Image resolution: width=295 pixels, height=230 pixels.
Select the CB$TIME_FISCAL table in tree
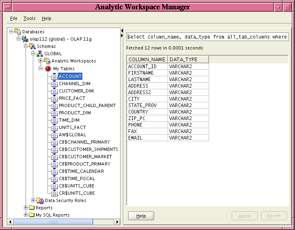coord(77,178)
